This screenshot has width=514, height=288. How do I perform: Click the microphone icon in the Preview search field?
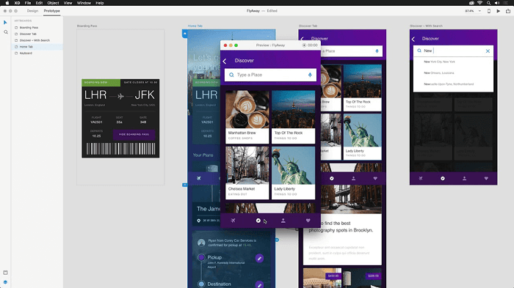coord(310,75)
